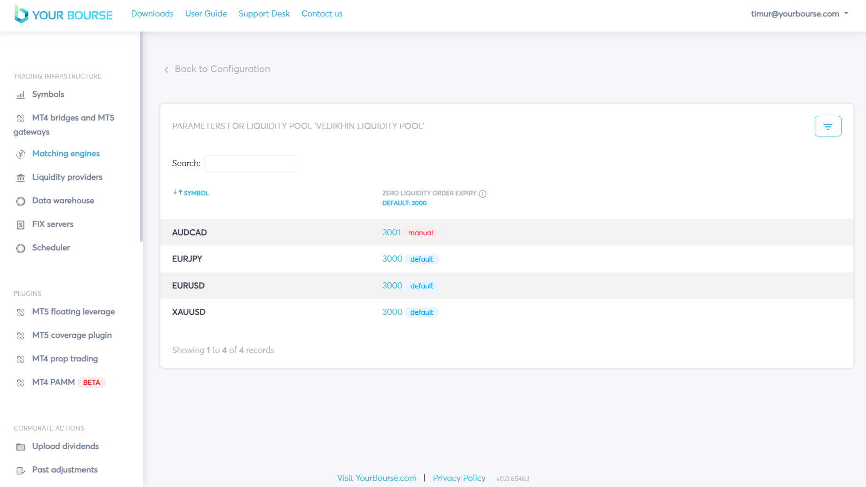Click the Privacy Policy link
The width and height of the screenshot is (866, 487).
[x=459, y=478]
